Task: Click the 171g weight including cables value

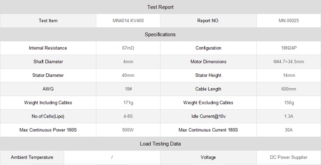Action: [x=128, y=103]
